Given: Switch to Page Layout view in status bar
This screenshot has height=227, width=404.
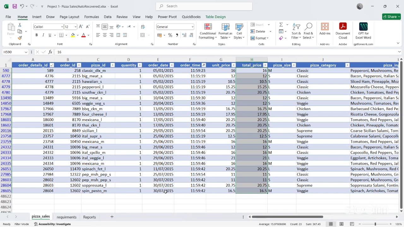Looking at the screenshot, I should (x=342, y=224).
